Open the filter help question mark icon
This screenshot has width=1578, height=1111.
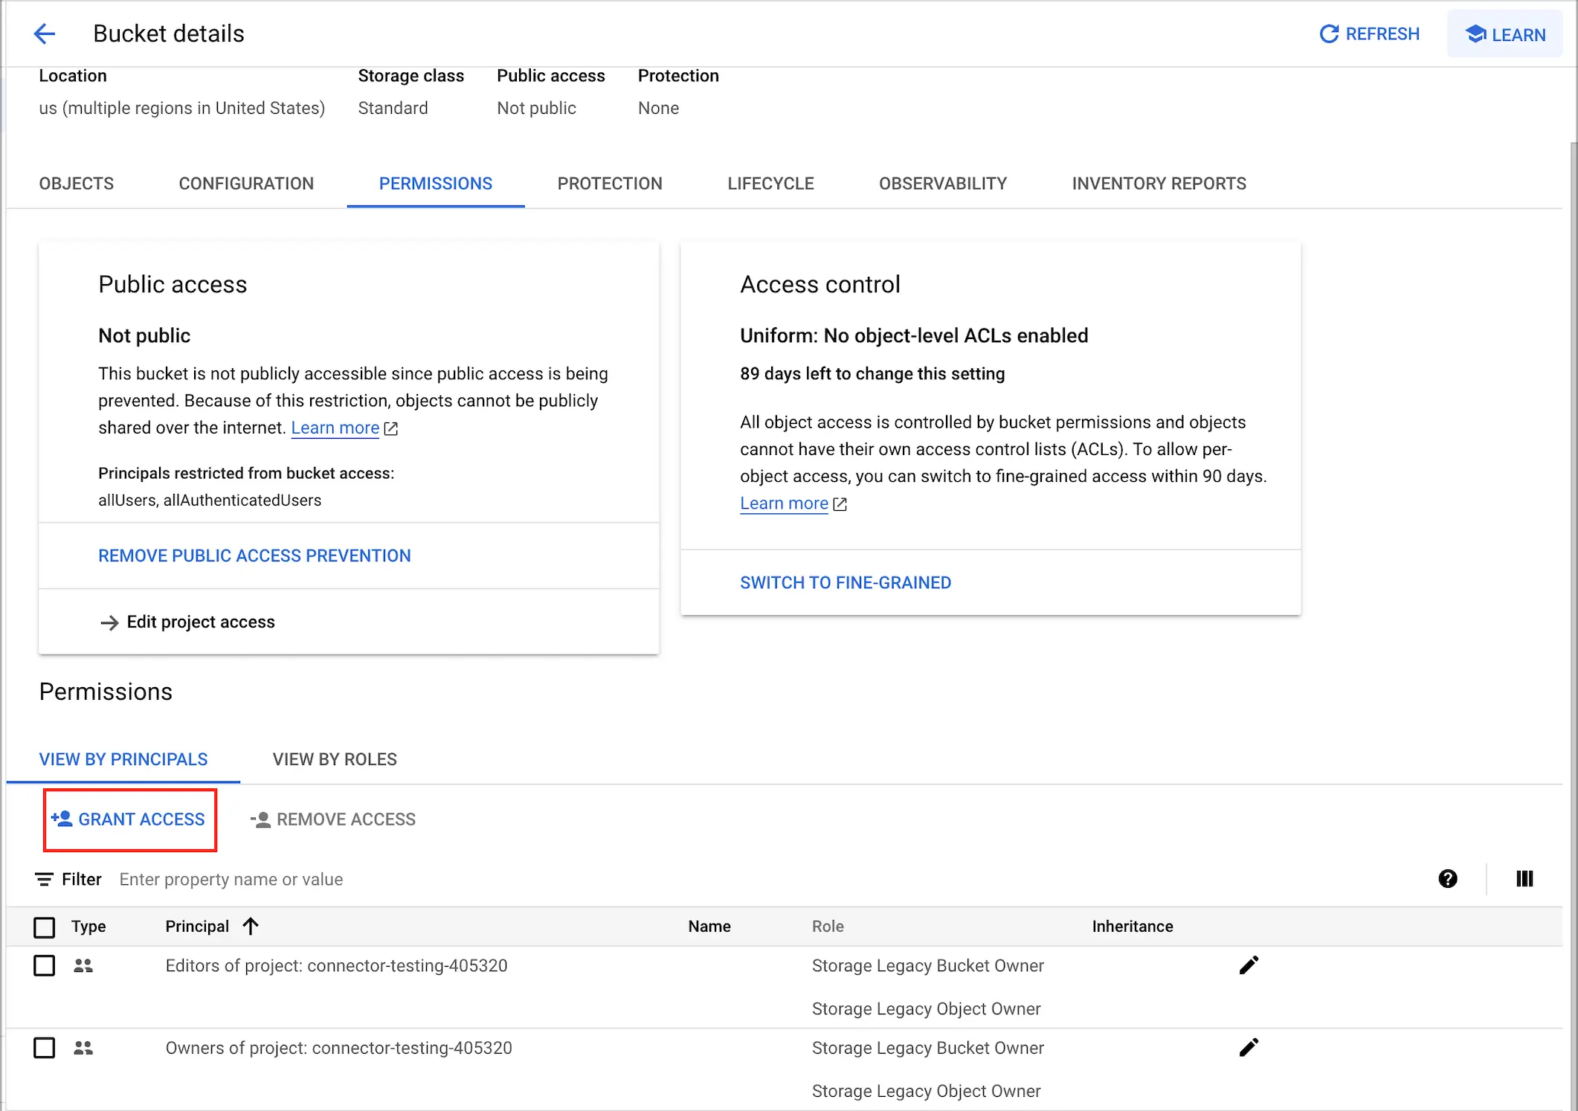1447,879
